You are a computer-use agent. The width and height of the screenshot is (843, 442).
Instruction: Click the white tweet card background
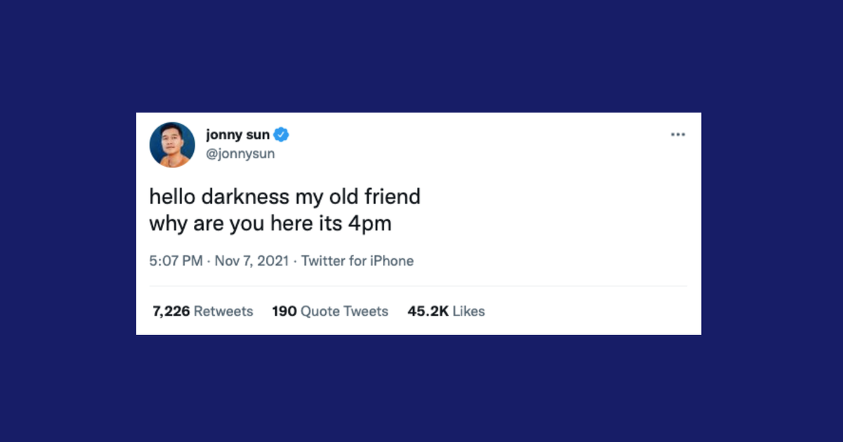click(x=562, y=211)
